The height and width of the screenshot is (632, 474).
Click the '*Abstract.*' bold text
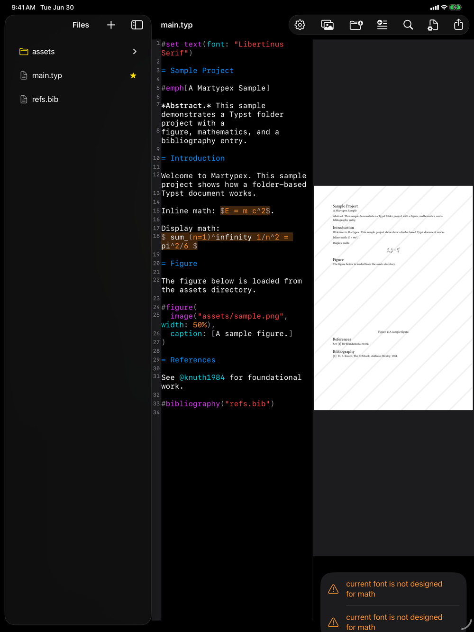[x=186, y=106]
